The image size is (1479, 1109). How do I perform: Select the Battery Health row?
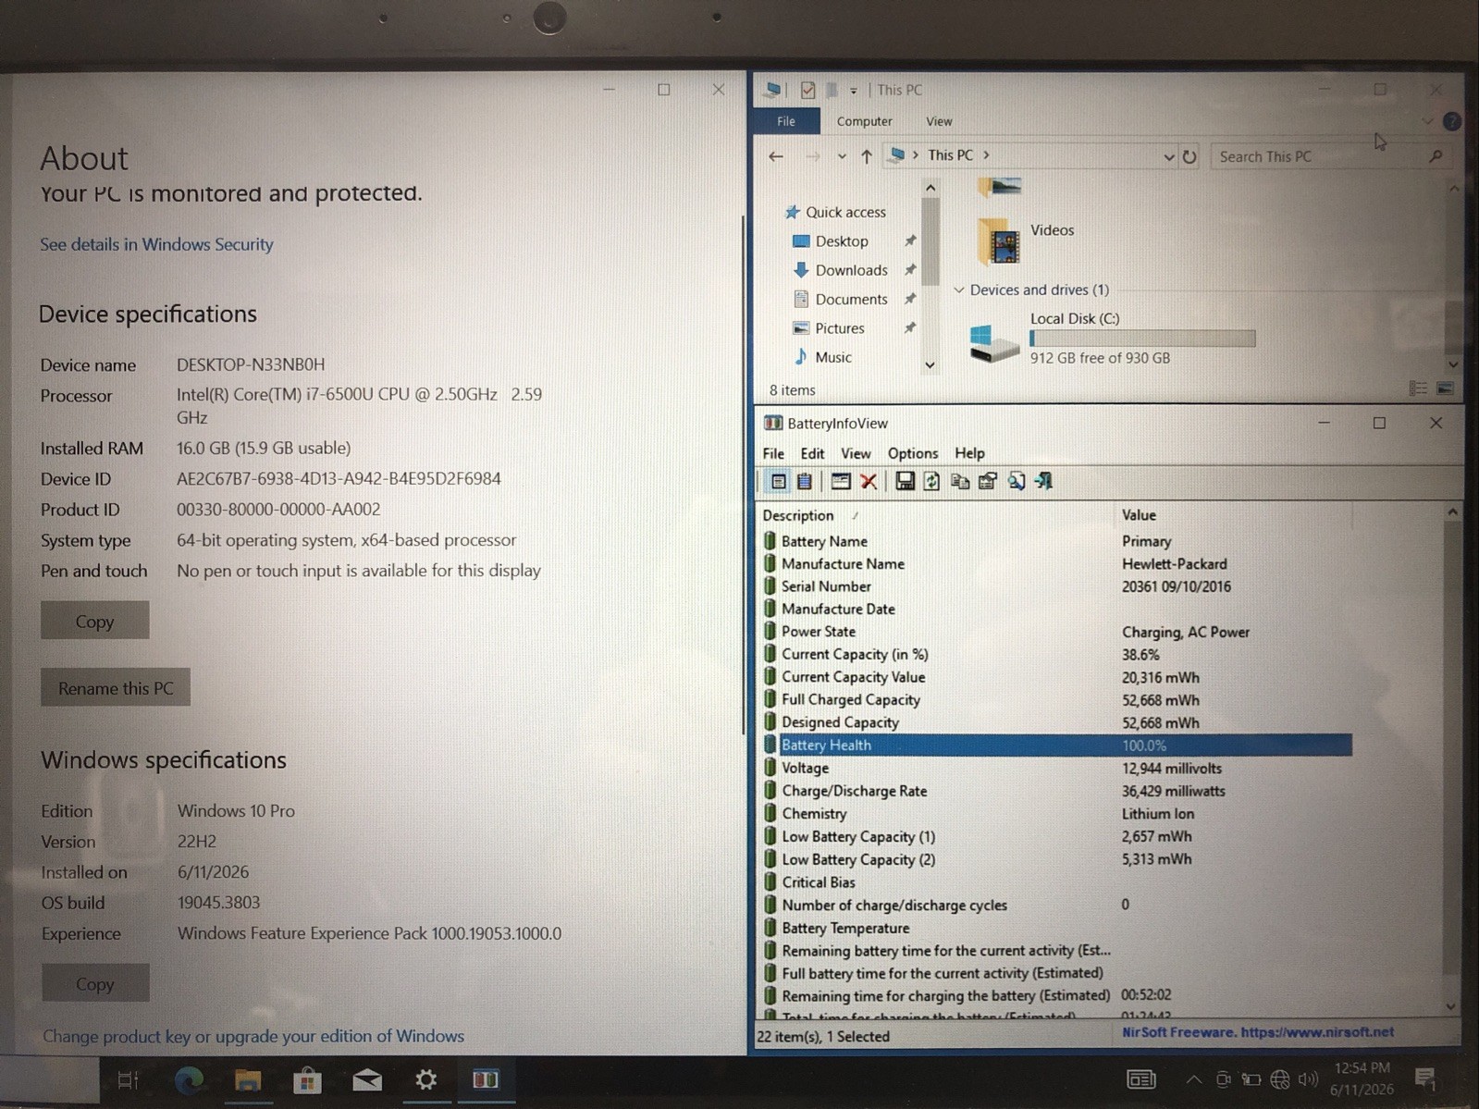click(x=1056, y=745)
